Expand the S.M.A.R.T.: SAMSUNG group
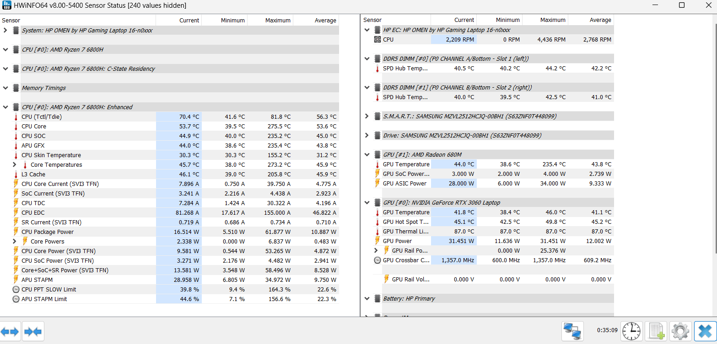The image size is (717, 344). click(x=367, y=116)
